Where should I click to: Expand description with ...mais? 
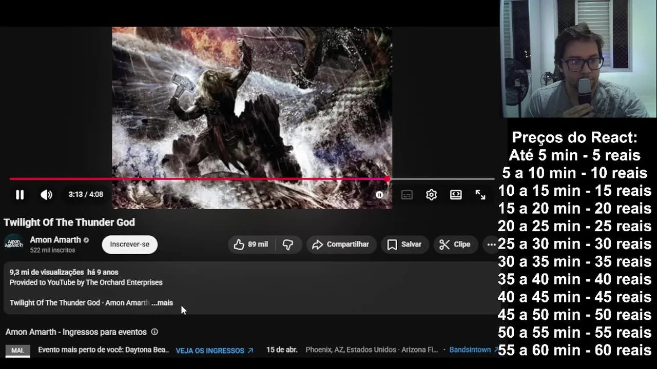162,303
